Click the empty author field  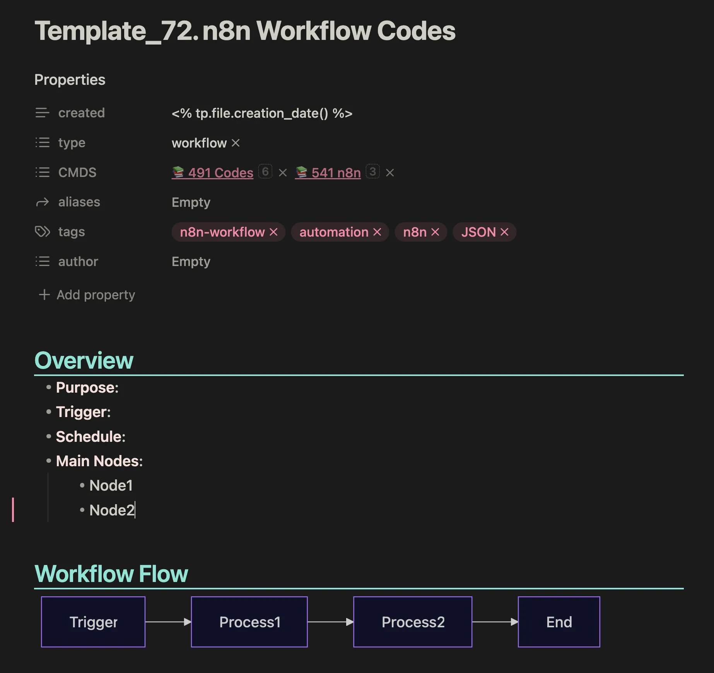191,261
